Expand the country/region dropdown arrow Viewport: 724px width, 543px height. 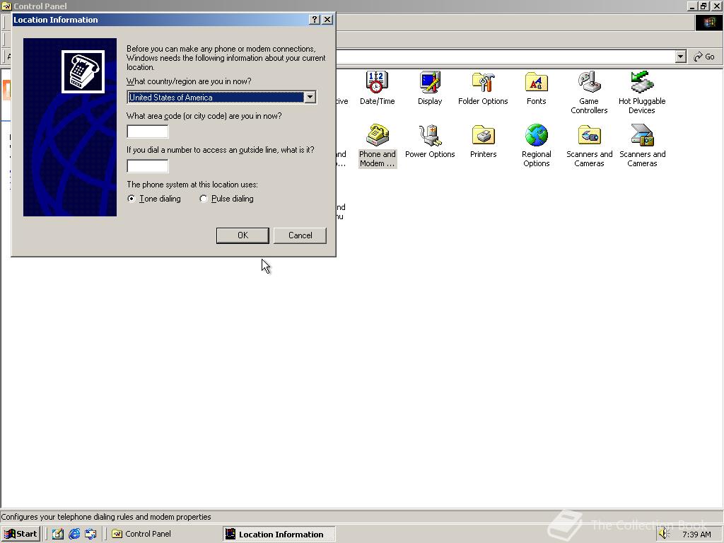coord(310,97)
